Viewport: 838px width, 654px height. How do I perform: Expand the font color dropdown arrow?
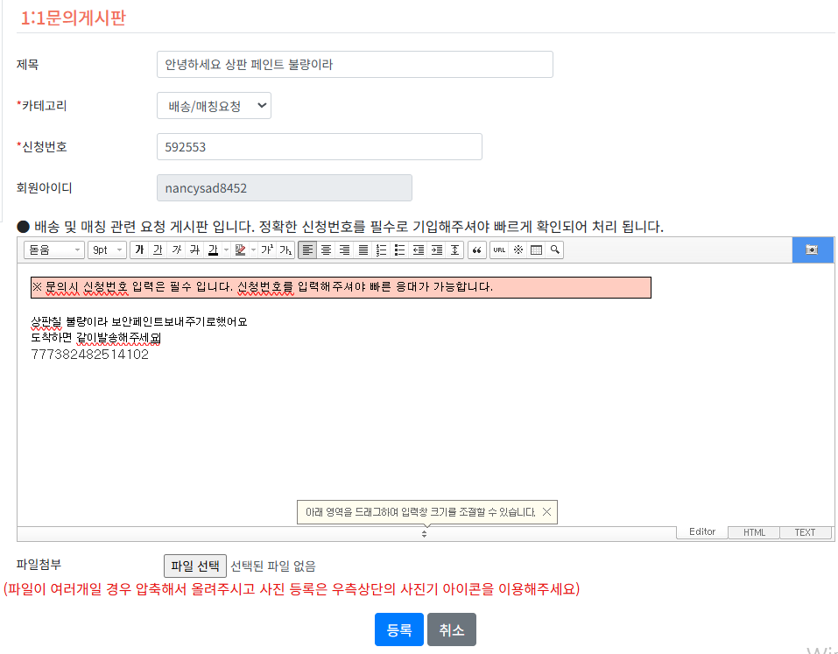coord(226,250)
